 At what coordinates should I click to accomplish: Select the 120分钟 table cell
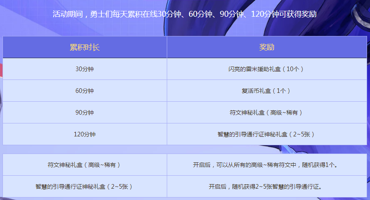point(85,134)
